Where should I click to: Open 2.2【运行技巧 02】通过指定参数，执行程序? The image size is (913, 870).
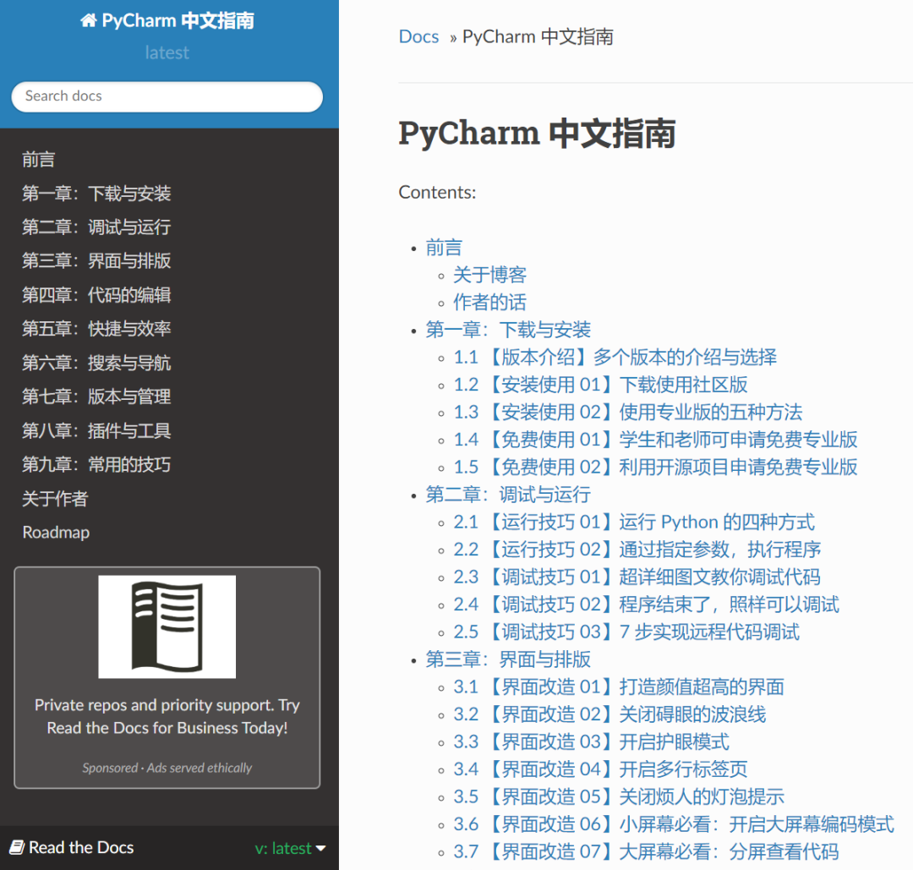click(637, 549)
